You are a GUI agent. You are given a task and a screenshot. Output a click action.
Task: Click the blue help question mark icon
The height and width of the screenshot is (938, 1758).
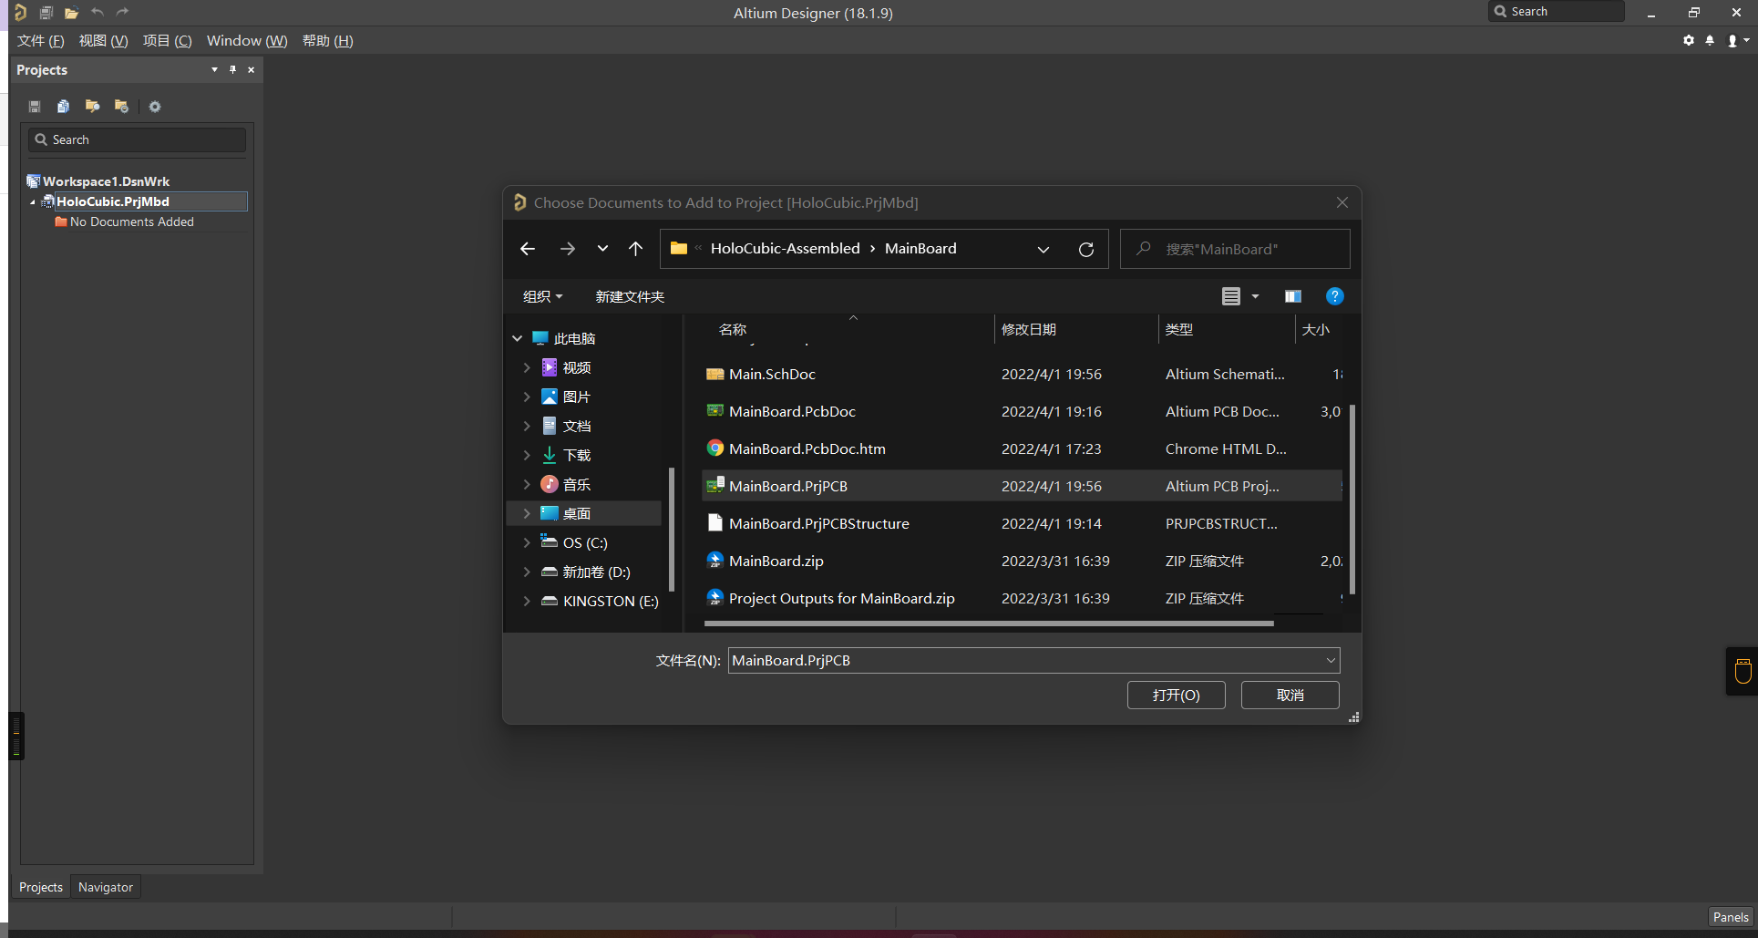pyautogui.click(x=1335, y=296)
